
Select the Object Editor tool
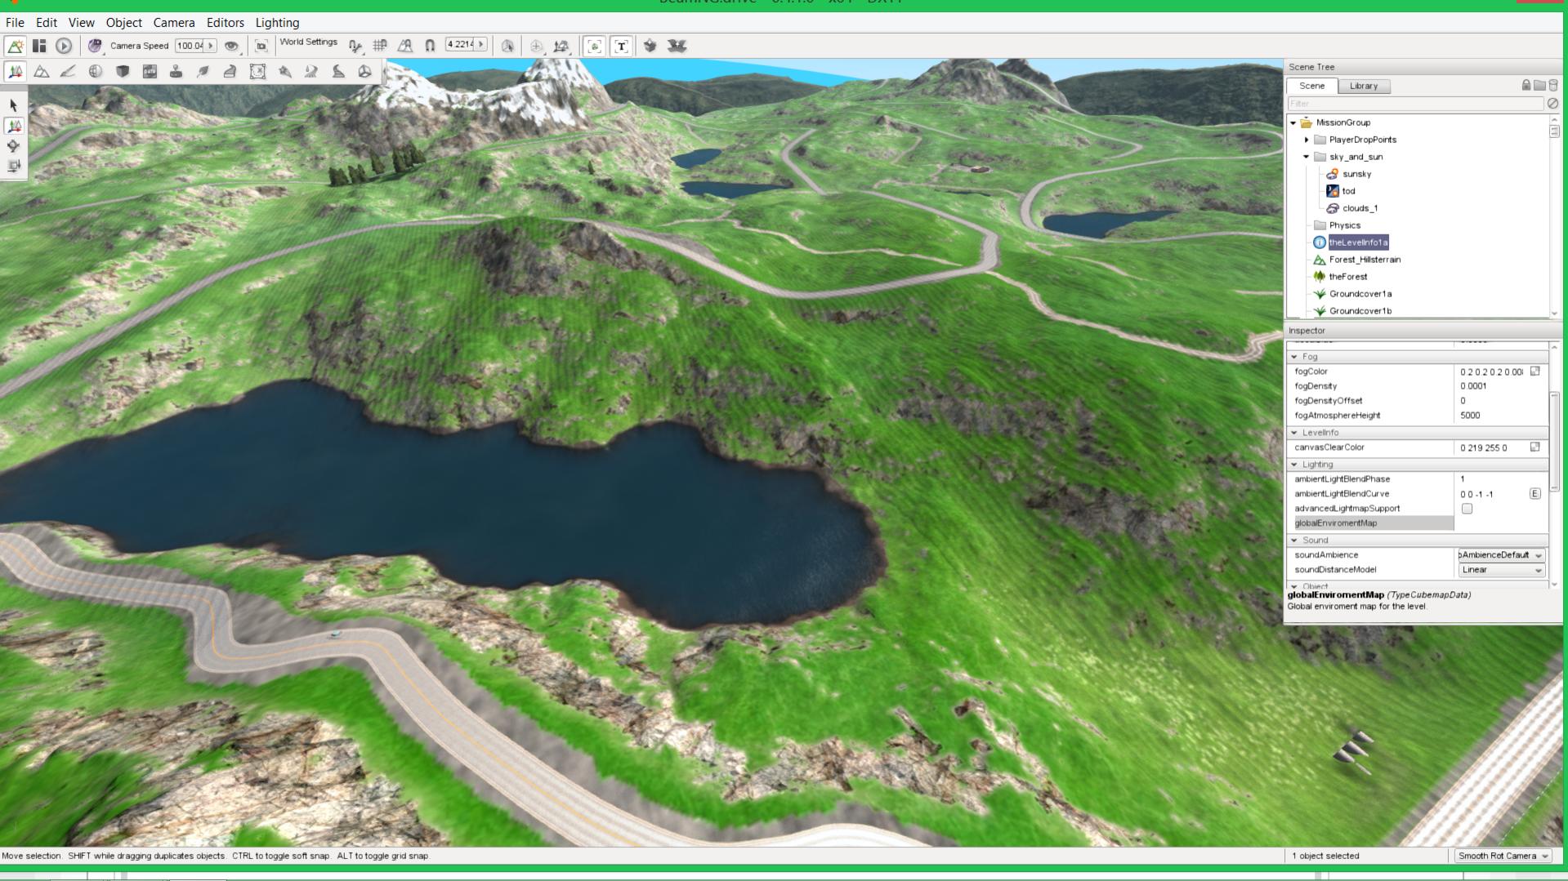[15, 72]
